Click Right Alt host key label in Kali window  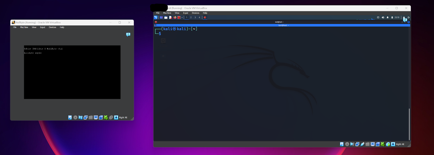click(400, 144)
